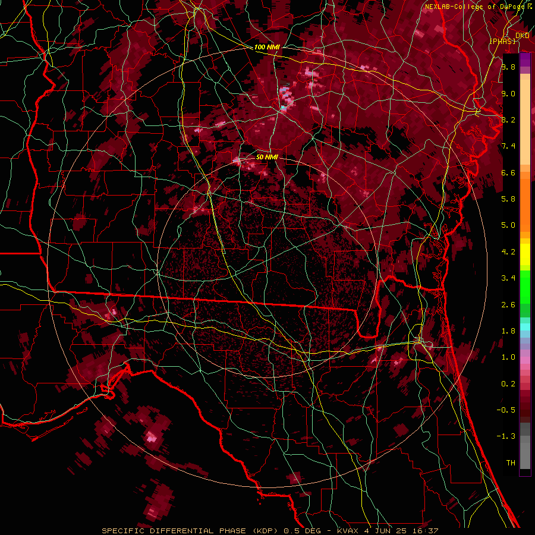Click the 1.0 legend value
The image size is (535, 535).
point(508,357)
